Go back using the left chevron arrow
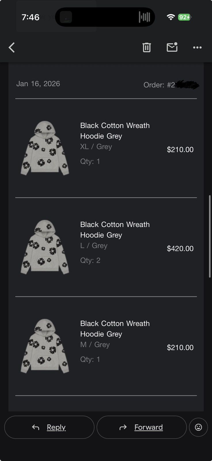 click(12, 48)
